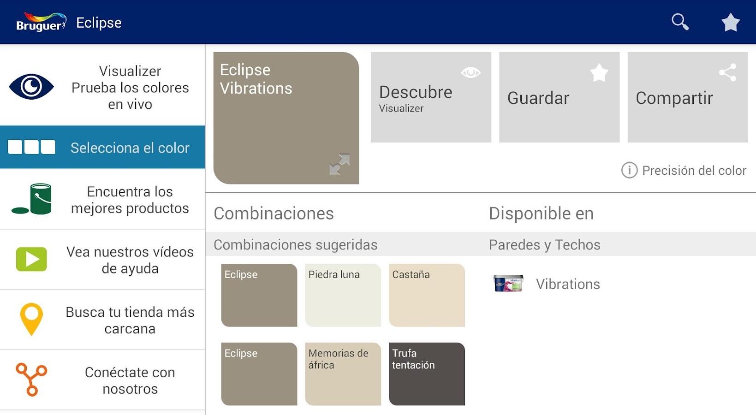Screen dimensions: 756x415
Task: Expand the Paredes y Techos section
Action: click(544, 244)
